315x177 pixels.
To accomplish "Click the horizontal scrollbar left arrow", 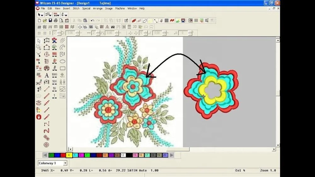I will tap(70, 149).
